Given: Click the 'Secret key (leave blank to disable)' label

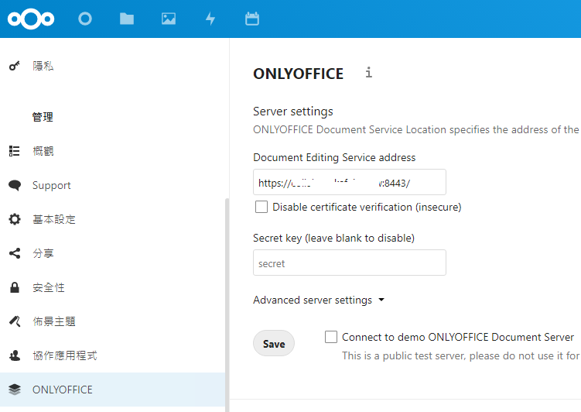Looking at the screenshot, I should [x=333, y=238].
